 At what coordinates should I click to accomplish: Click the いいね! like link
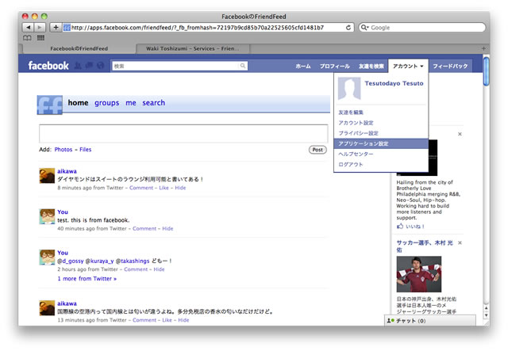(x=415, y=226)
